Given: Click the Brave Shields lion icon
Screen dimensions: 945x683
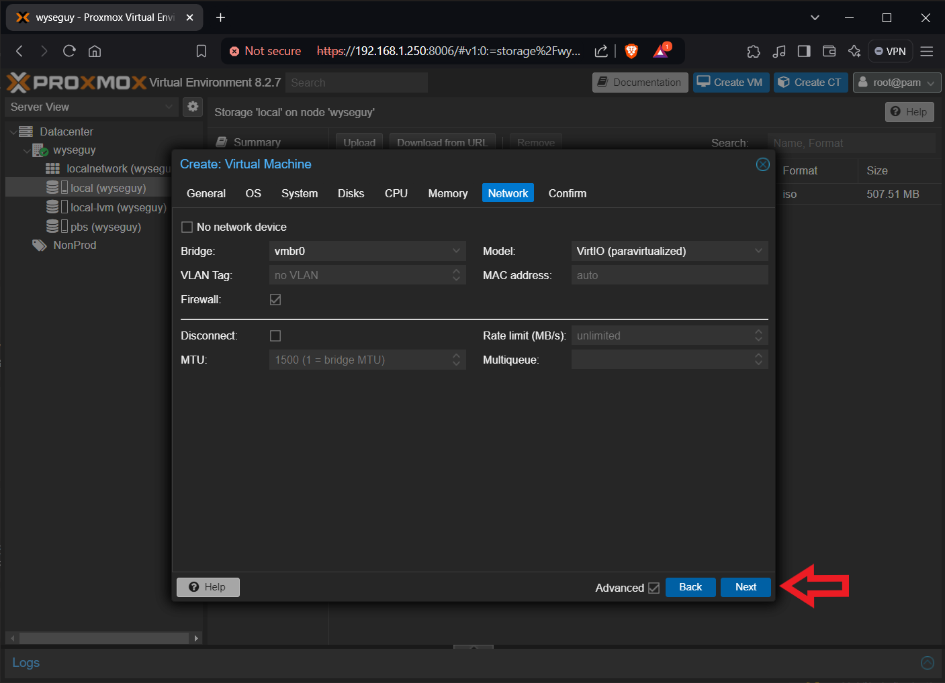Looking at the screenshot, I should pos(631,51).
